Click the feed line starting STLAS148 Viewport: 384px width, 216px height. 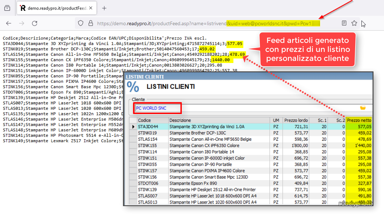(x=63, y=130)
